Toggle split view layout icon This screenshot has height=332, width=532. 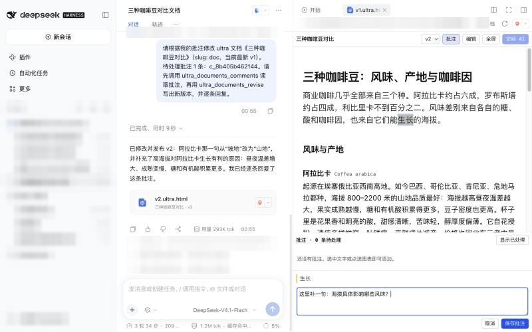coord(494,10)
